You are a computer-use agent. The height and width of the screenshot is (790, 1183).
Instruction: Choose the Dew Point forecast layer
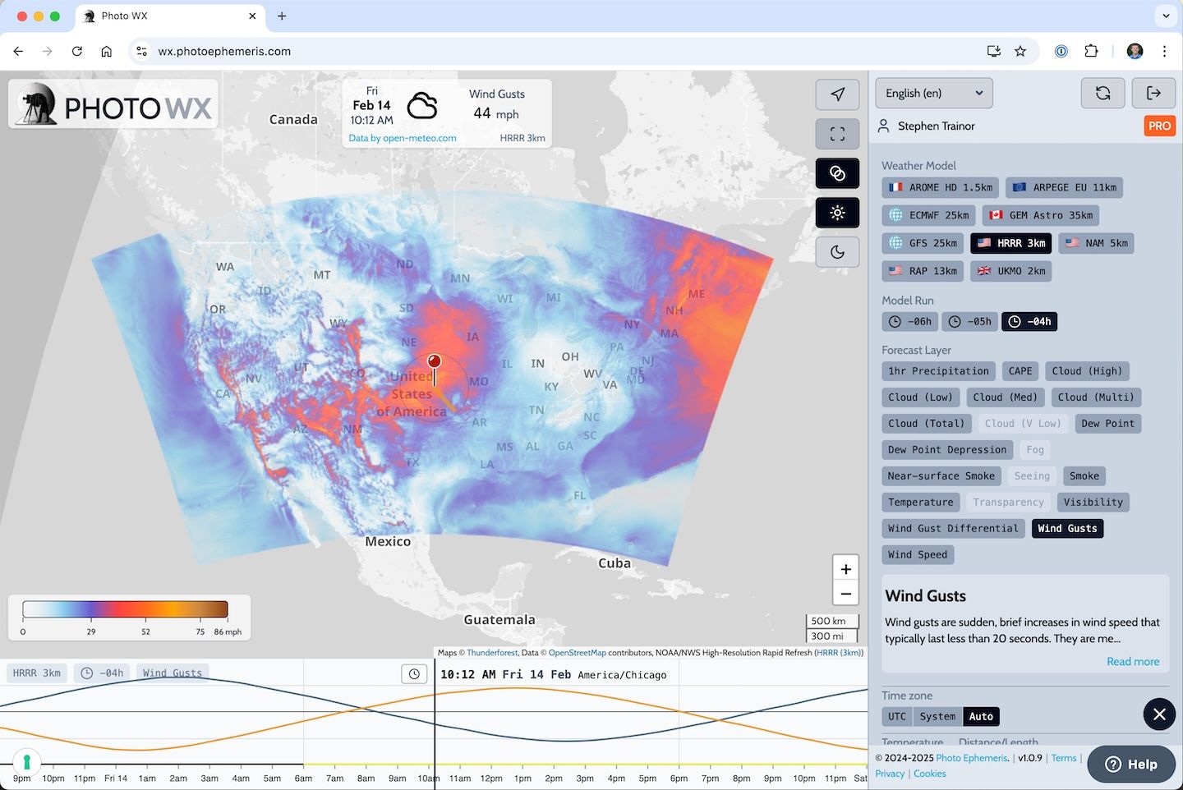1107,424
